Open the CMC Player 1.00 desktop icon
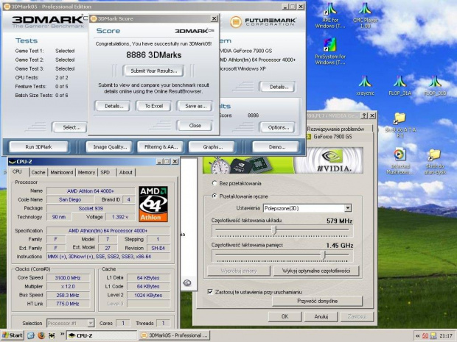This screenshot has height=342, width=457. [x=365, y=15]
